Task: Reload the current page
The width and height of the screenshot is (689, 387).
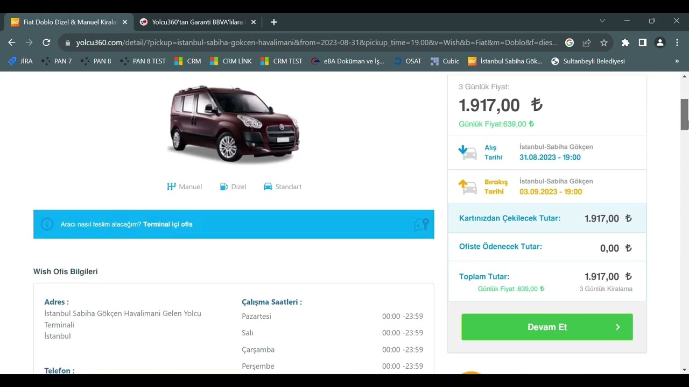Action: 46,42
